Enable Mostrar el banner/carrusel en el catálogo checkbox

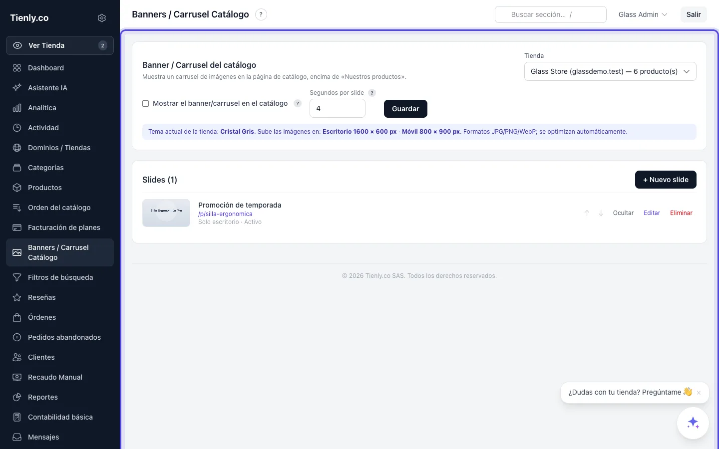tap(146, 104)
